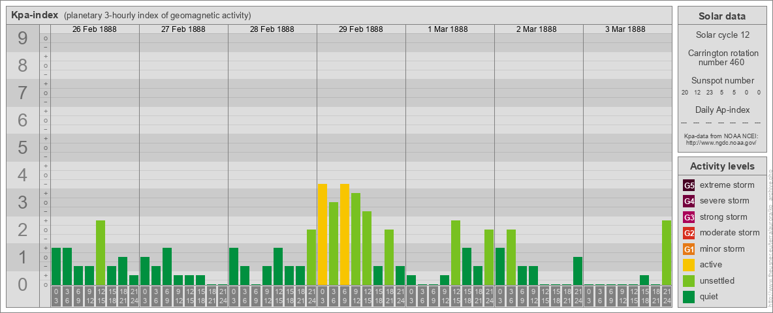Click the 27 Feb 6-9 quiet bar

tap(167, 266)
